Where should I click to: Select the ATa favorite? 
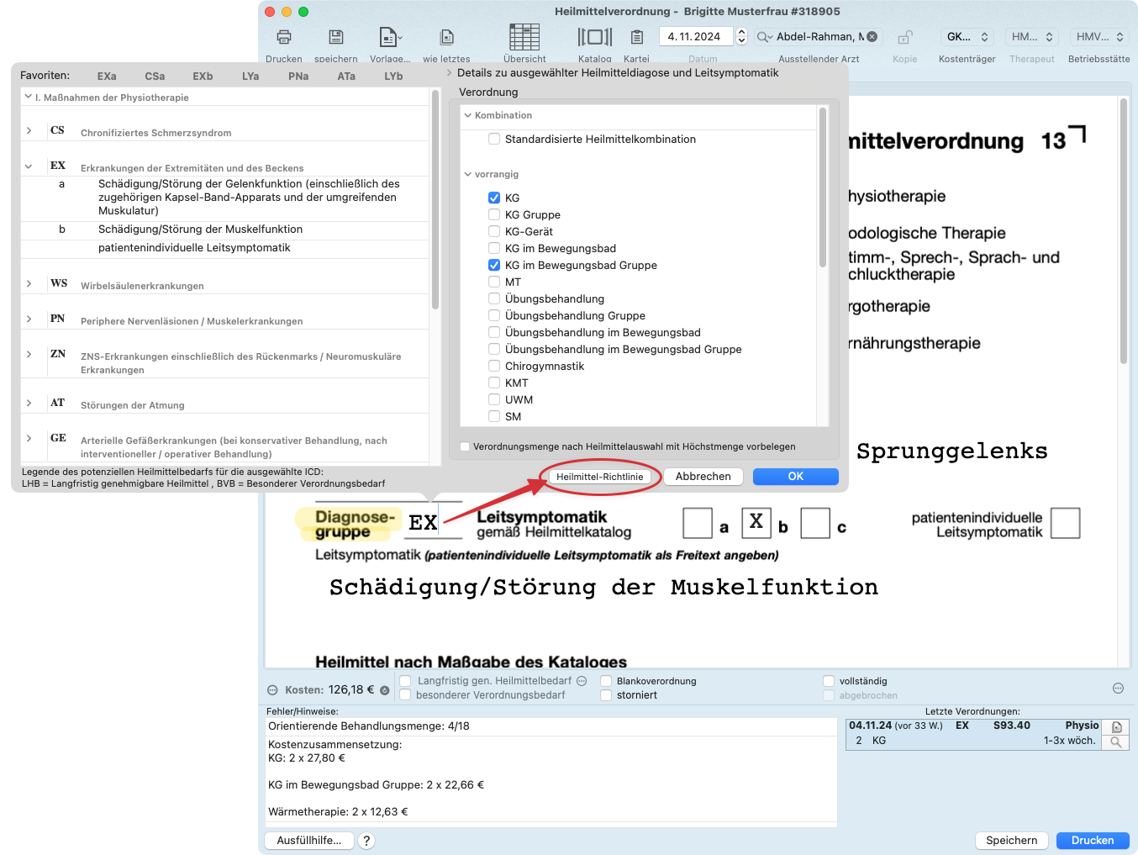pyautogui.click(x=346, y=76)
